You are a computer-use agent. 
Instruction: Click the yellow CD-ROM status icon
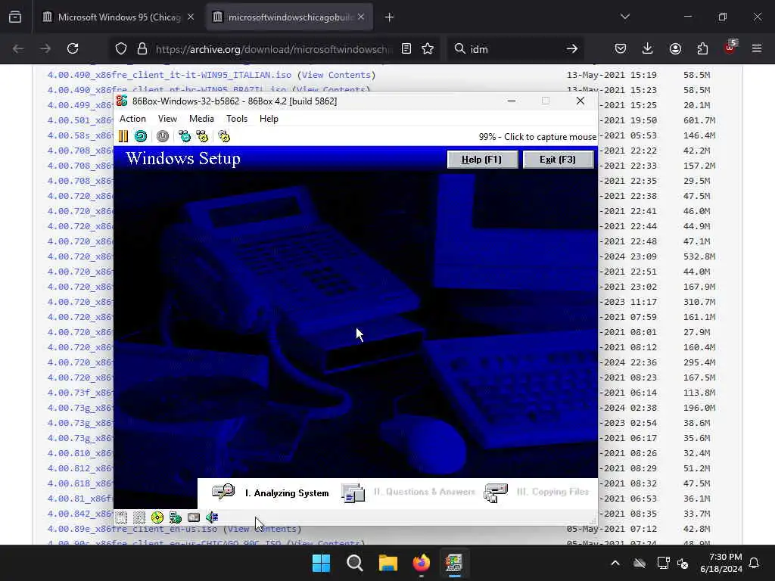point(157,517)
